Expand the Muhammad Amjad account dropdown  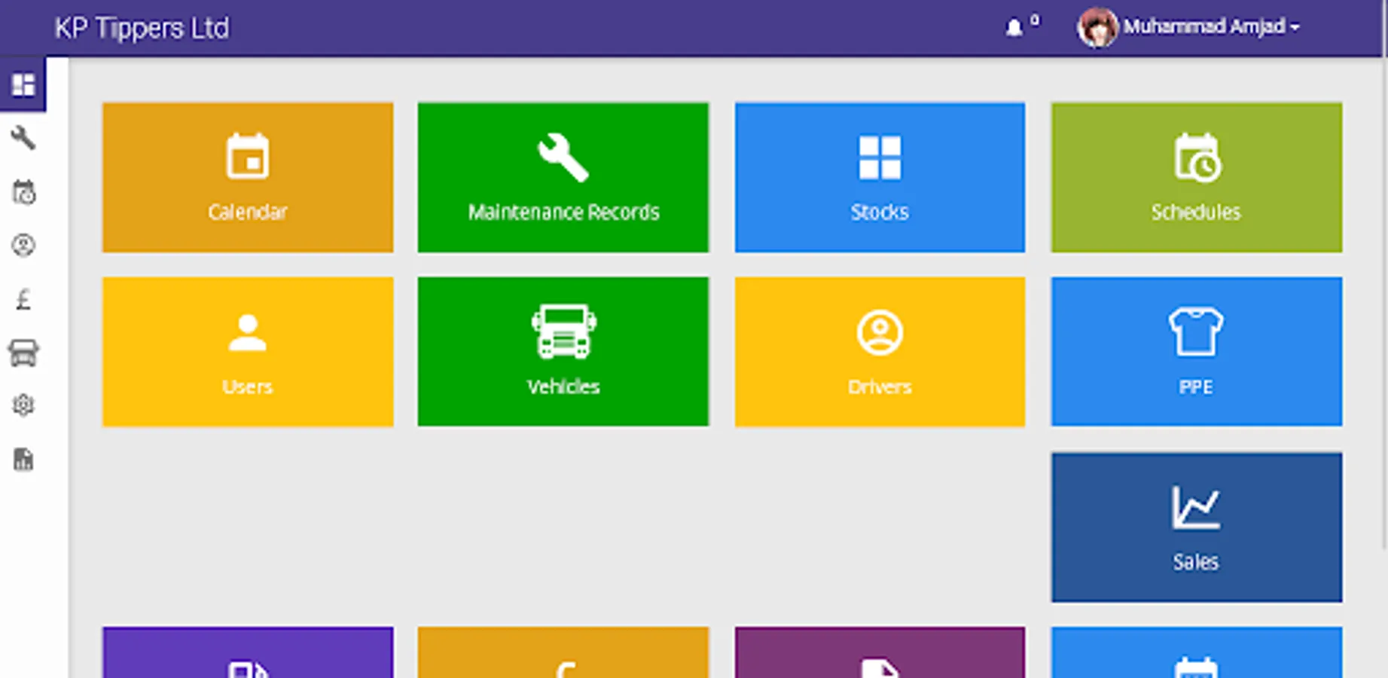1212,27
